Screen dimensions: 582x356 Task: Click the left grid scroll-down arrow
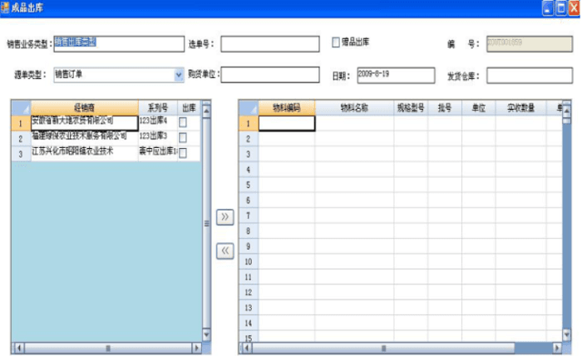pyautogui.click(x=206, y=335)
